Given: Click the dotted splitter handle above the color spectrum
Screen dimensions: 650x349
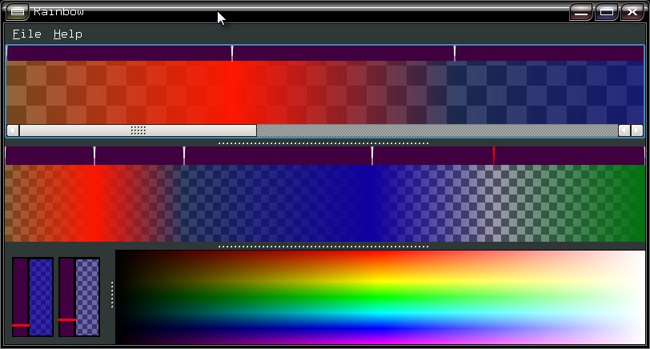Looking at the screenshot, I should [324, 247].
